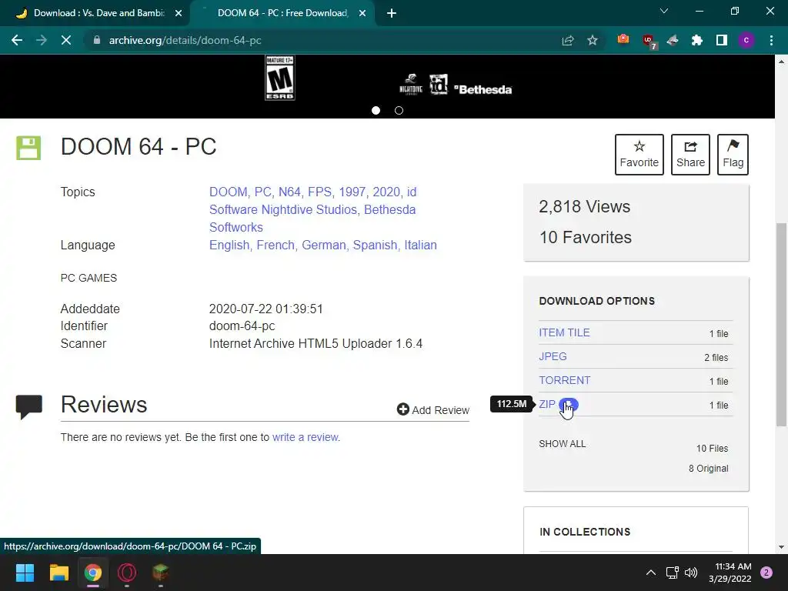Viewport: 788px width, 591px height.
Task: Open the Extensions puzzle piece menu
Action: coord(697,40)
